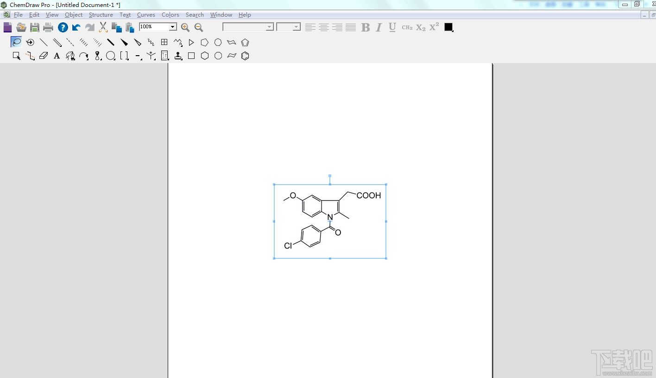Toggle bold text formatting
The image size is (656, 378).
click(x=366, y=27)
